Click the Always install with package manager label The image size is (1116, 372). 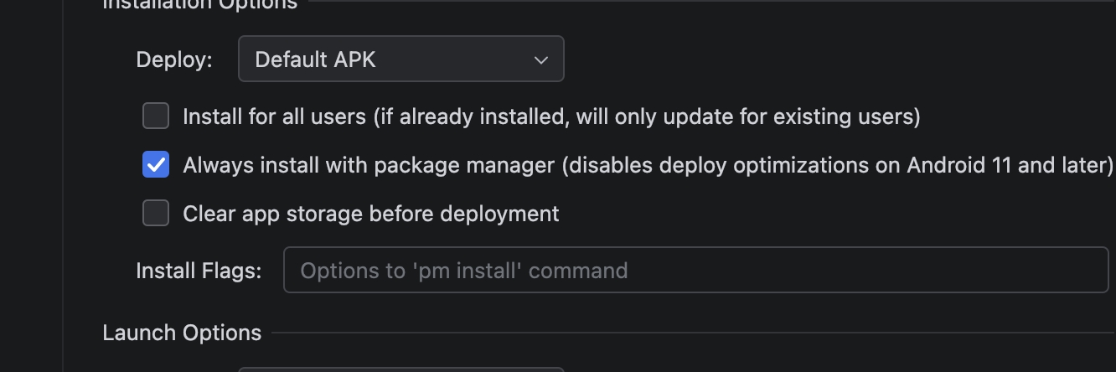coord(648,165)
